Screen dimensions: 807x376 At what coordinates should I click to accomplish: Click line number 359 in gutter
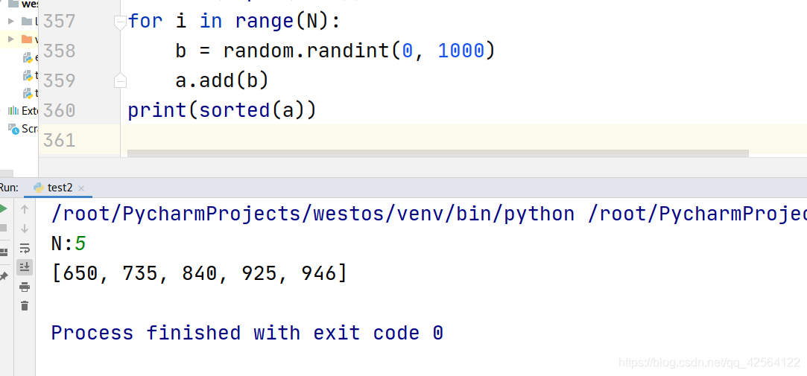pos(59,80)
